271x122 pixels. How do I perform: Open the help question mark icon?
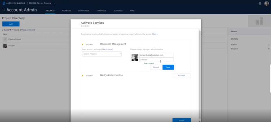260,3
